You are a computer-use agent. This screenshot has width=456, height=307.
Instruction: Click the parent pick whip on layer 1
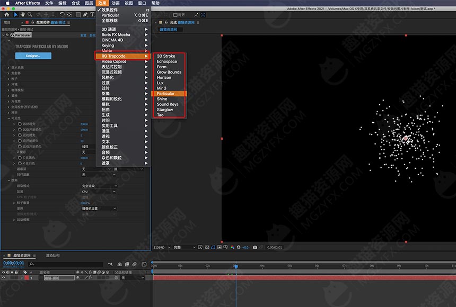click(116, 278)
